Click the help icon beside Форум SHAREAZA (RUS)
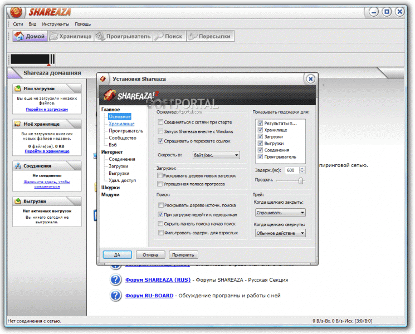Screen dimensions: 415x334 [115, 280]
